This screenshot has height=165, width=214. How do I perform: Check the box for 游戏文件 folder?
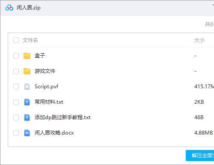pos(16,71)
